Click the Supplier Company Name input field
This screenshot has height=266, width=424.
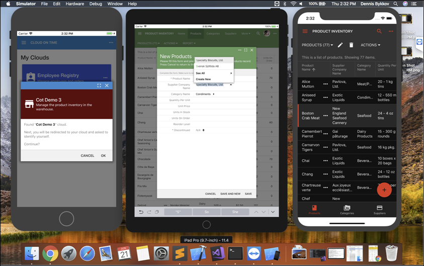tap(211, 84)
